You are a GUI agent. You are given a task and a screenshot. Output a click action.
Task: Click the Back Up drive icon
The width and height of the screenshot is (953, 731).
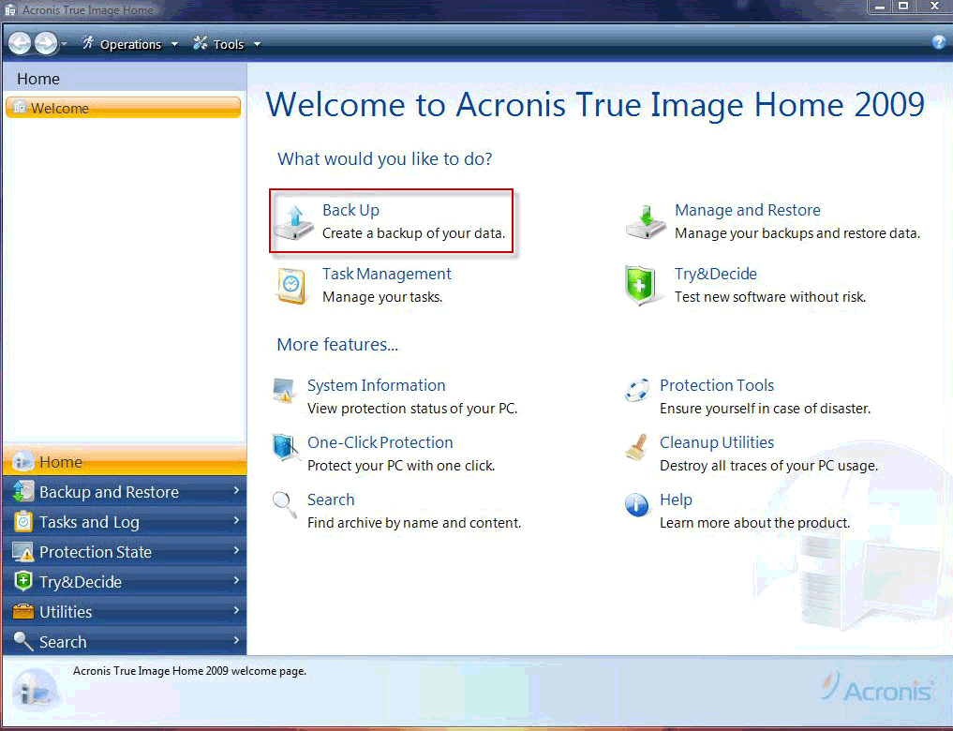294,221
